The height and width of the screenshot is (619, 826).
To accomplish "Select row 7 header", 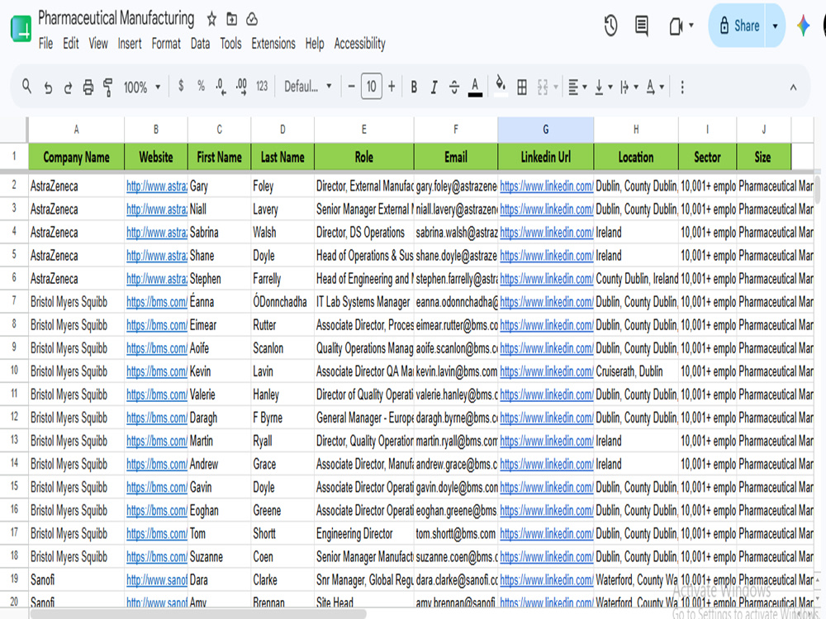I will pos(14,301).
